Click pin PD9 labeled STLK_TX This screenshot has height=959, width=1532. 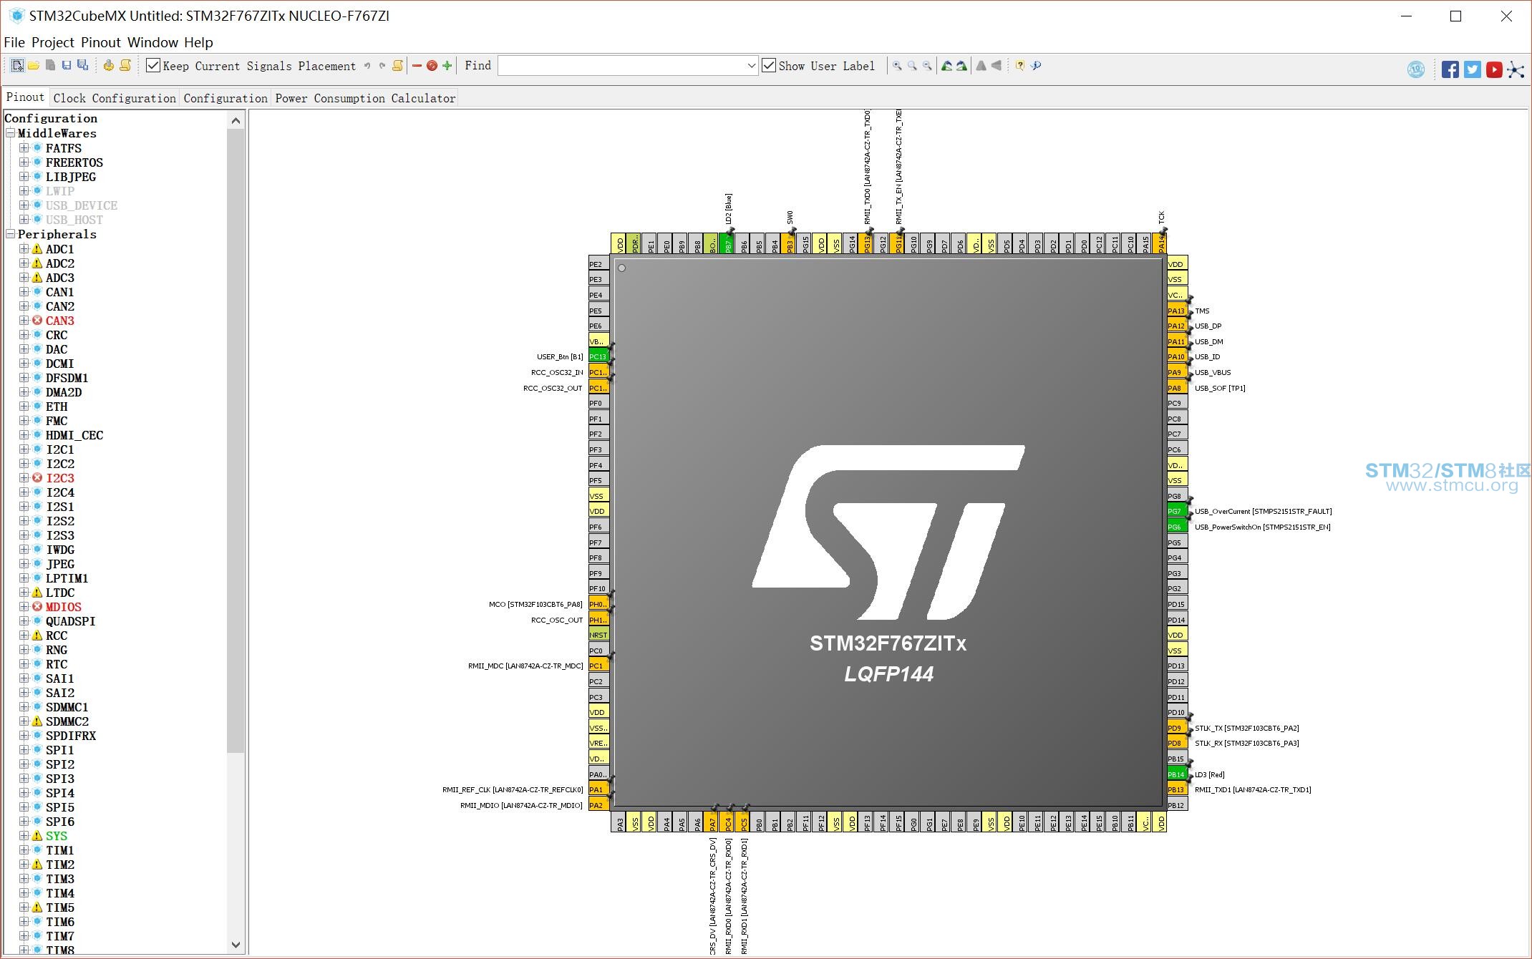1177,728
